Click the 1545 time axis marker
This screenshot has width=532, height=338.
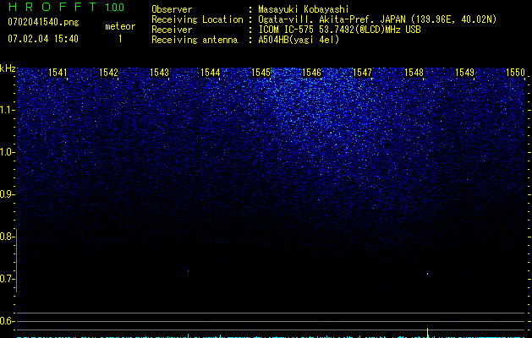[x=261, y=73]
